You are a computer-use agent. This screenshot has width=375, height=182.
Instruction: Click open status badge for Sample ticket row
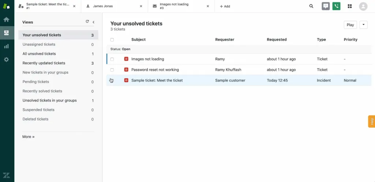pyautogui.click(x=126, y=80)
